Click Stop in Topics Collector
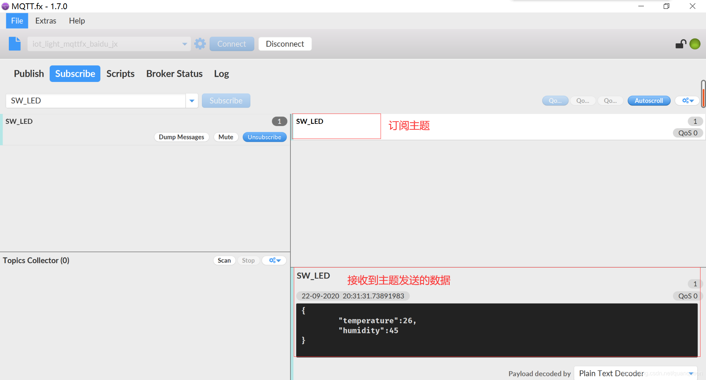 pyautogui.click(x=248, y=261)
